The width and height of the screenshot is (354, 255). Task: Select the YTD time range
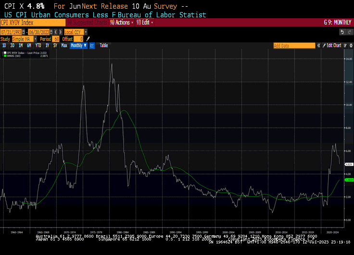click(38, 45)
